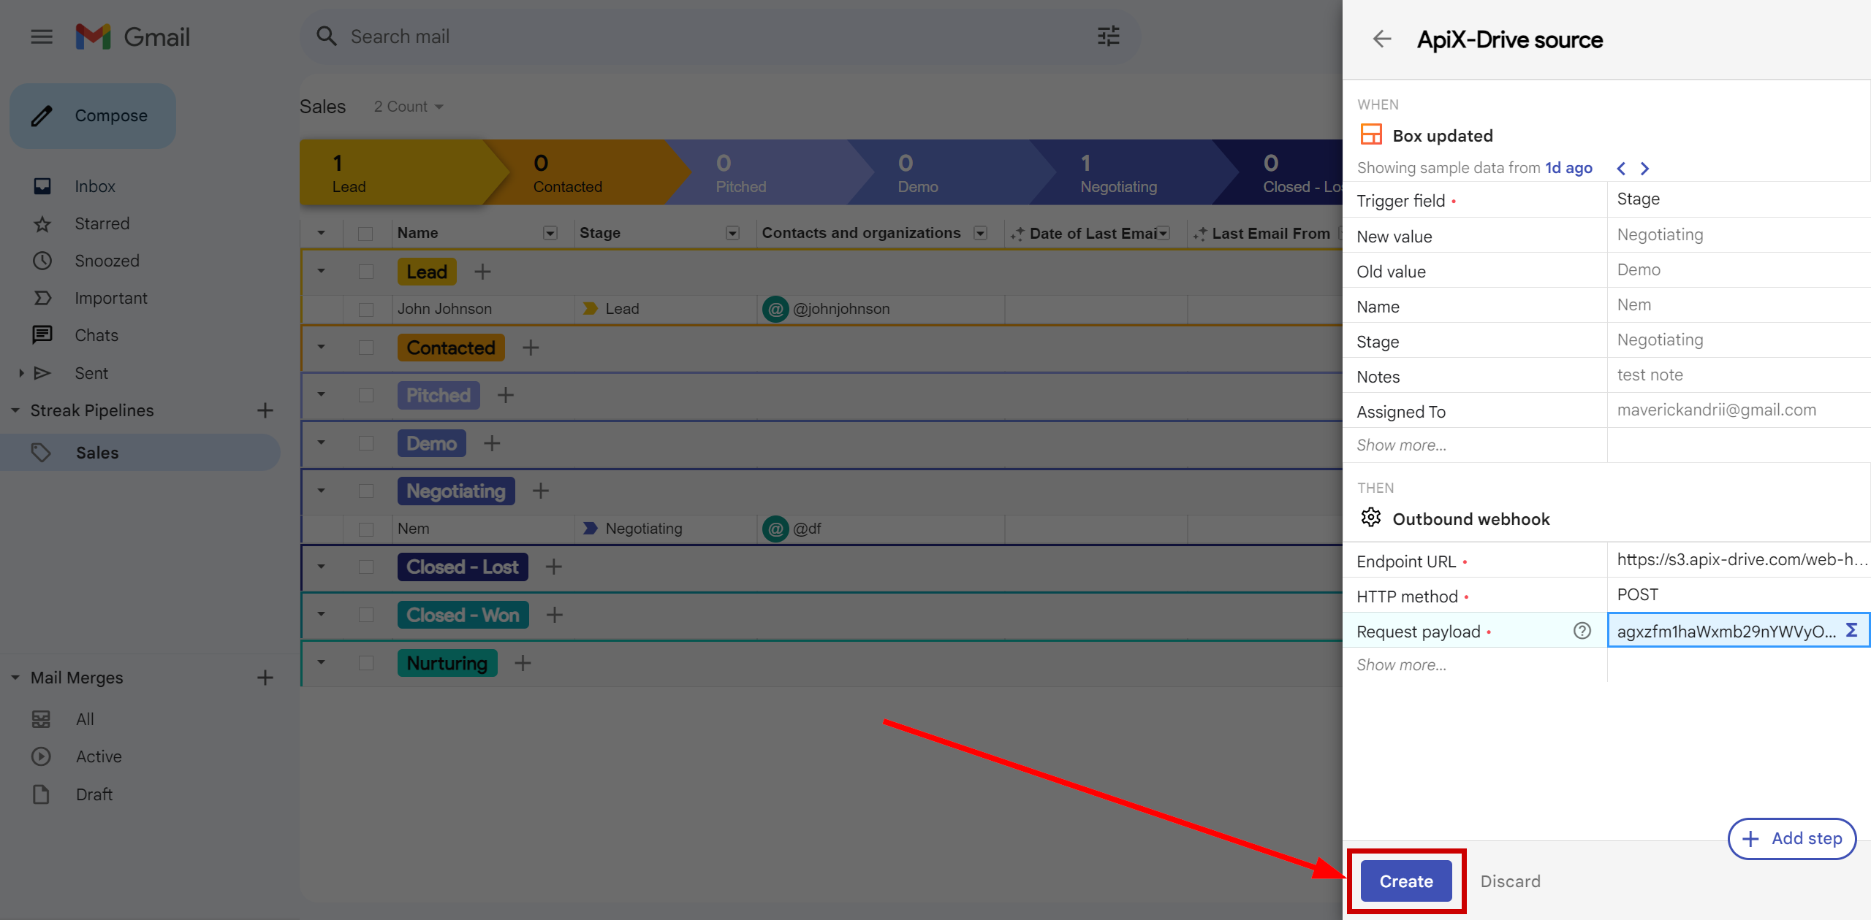Viewport: 1871px width, 920px height.
Task: Open the 2 Count dropdown
Action: [409, 107]
